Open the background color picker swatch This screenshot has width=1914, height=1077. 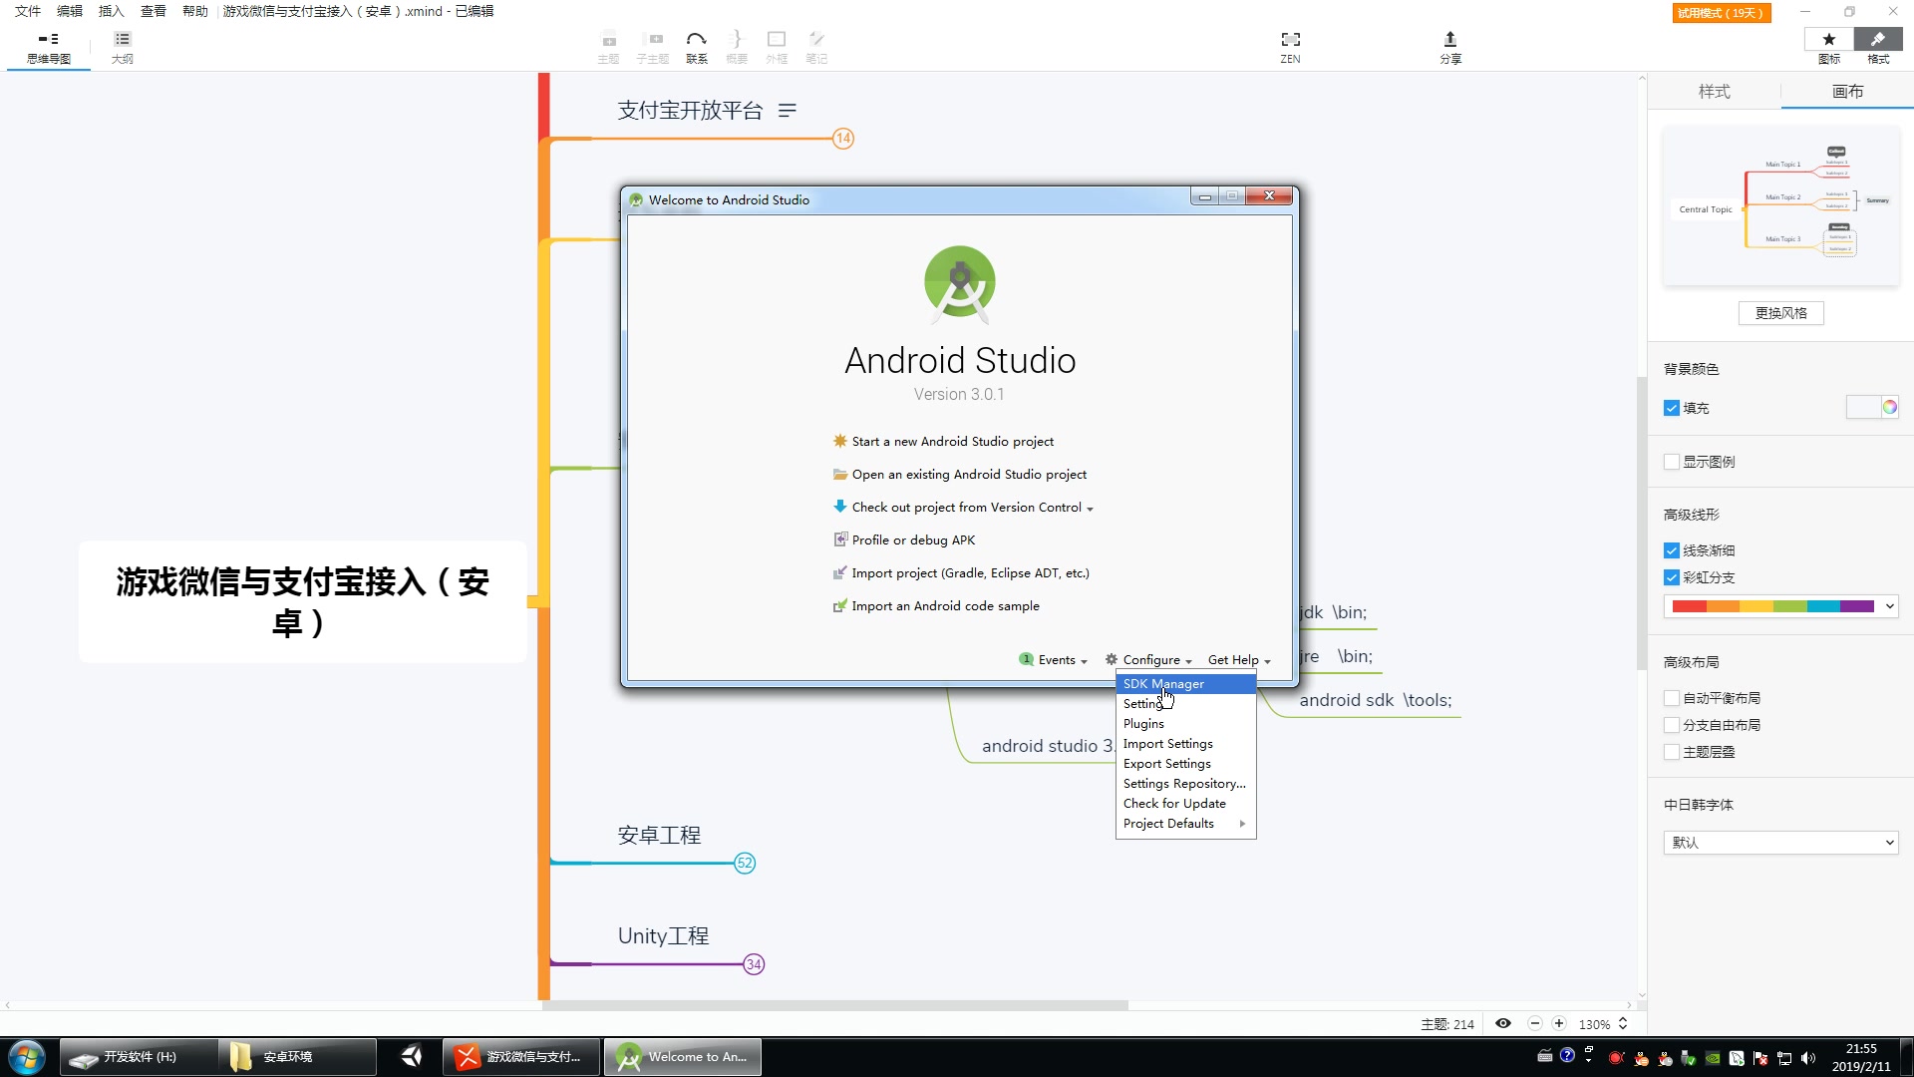(1871, 407)
